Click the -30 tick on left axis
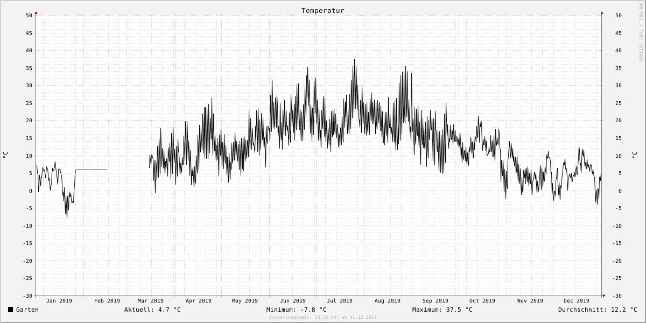The height and width of the screenshot is (323, 646). tap(27, 296)
